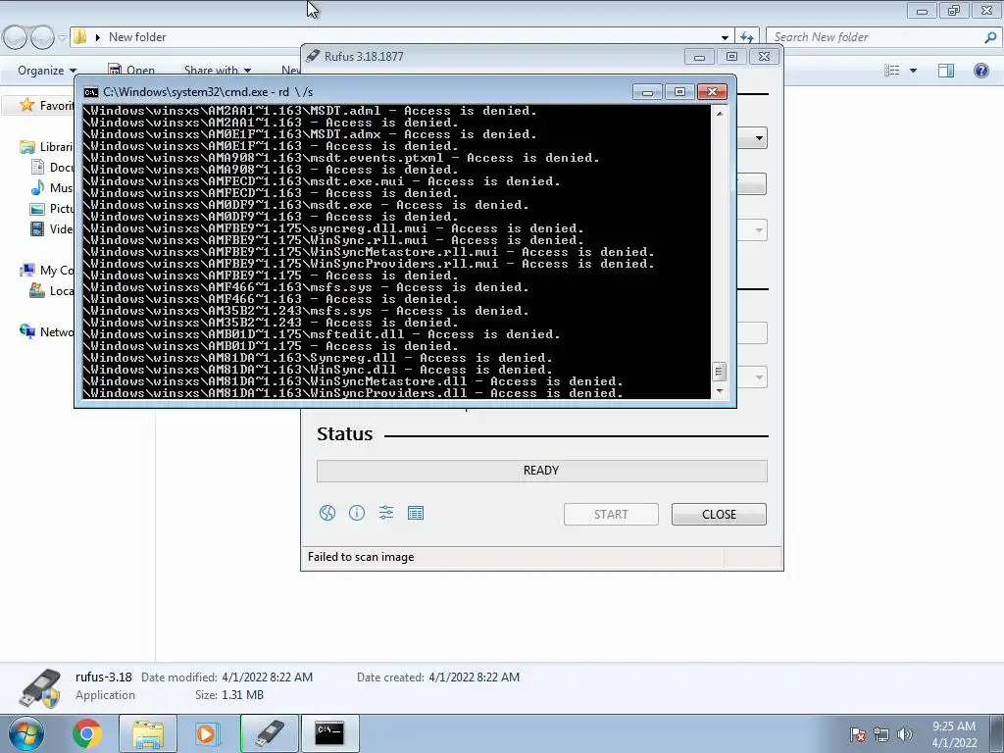Select My Computer in sidebar
Screen dimensions: 1004x753
(x=47, y=271)
